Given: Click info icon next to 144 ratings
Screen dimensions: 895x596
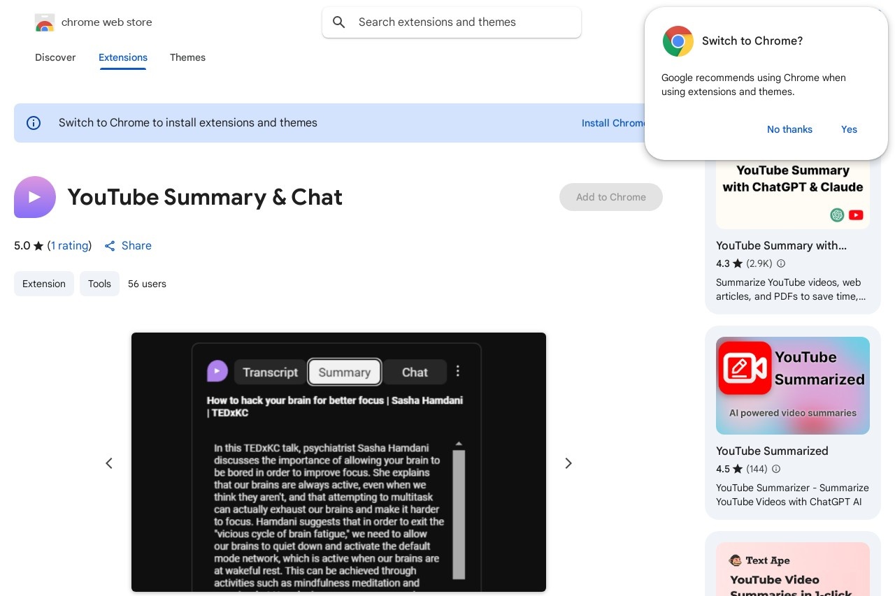Looking at the screenshot, I should [x=776, y=469].
